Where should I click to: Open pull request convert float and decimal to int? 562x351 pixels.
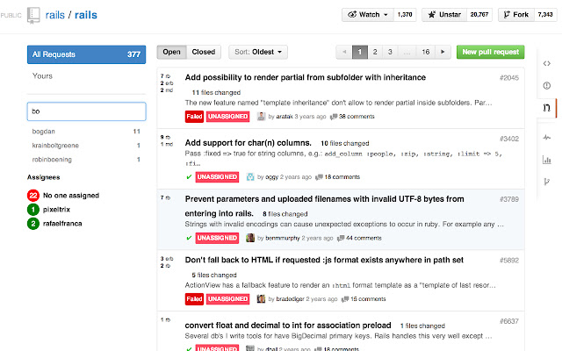click(x=288, y=326)
